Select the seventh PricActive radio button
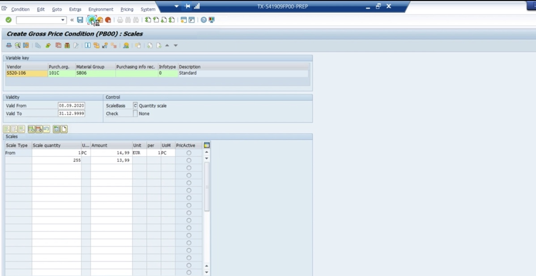Screen dimensions: 536x276 coord(189,198)
